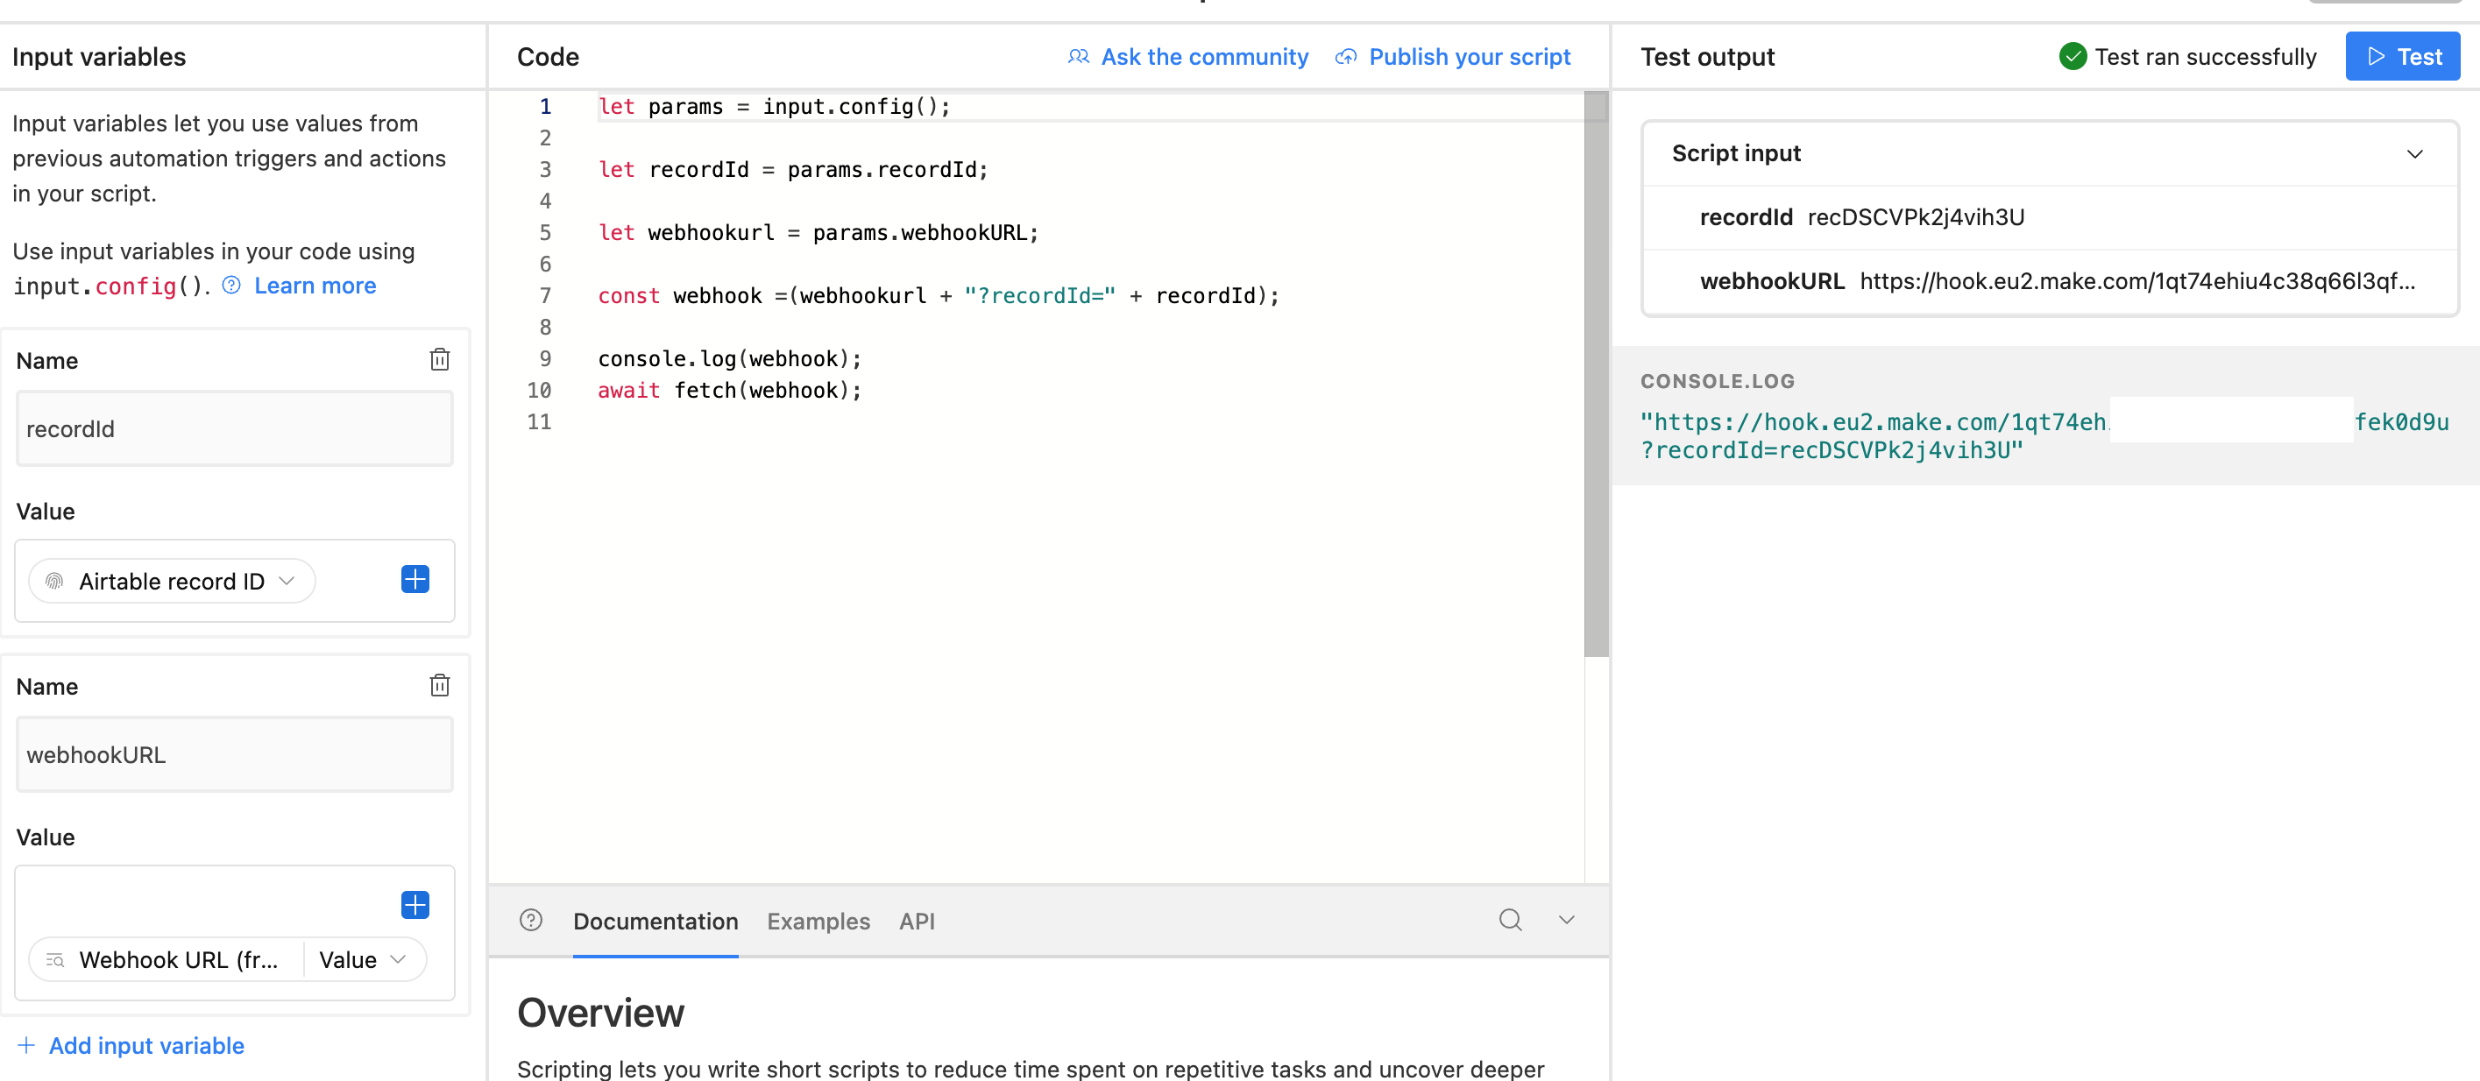2480x1081 pixels.
Task: Delete the recordId input variable with trash icon
Action: (439, 359)
